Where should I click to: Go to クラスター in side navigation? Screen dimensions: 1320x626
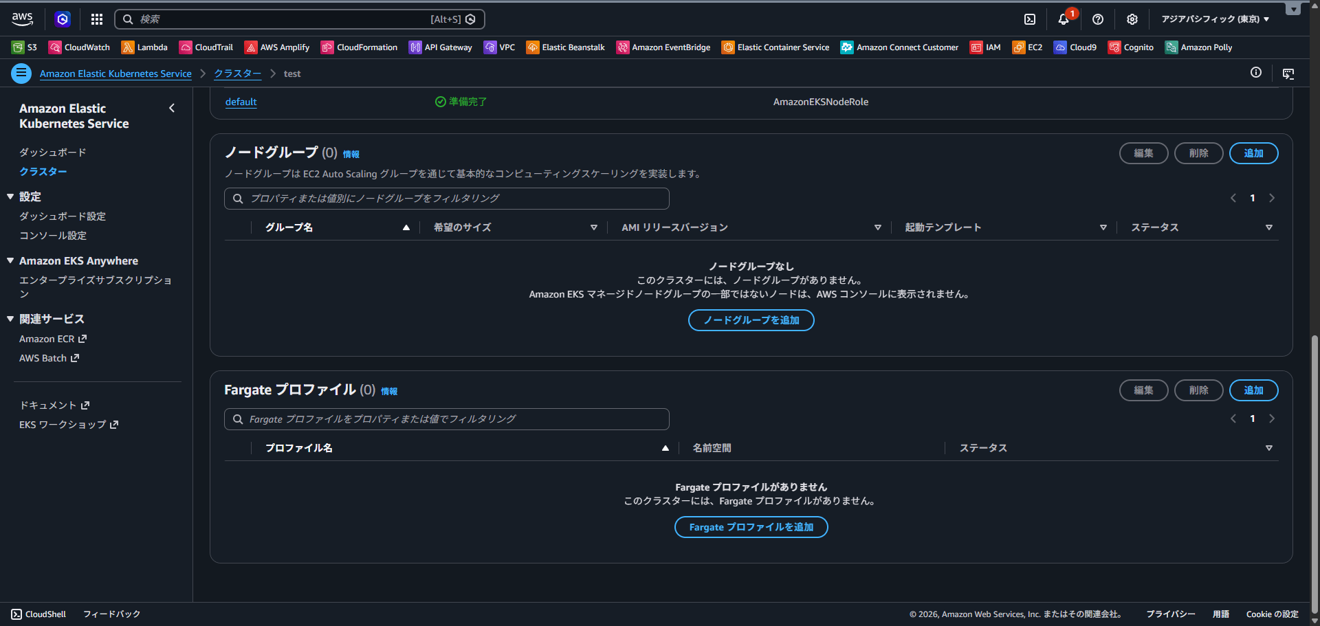pos(43,172)
